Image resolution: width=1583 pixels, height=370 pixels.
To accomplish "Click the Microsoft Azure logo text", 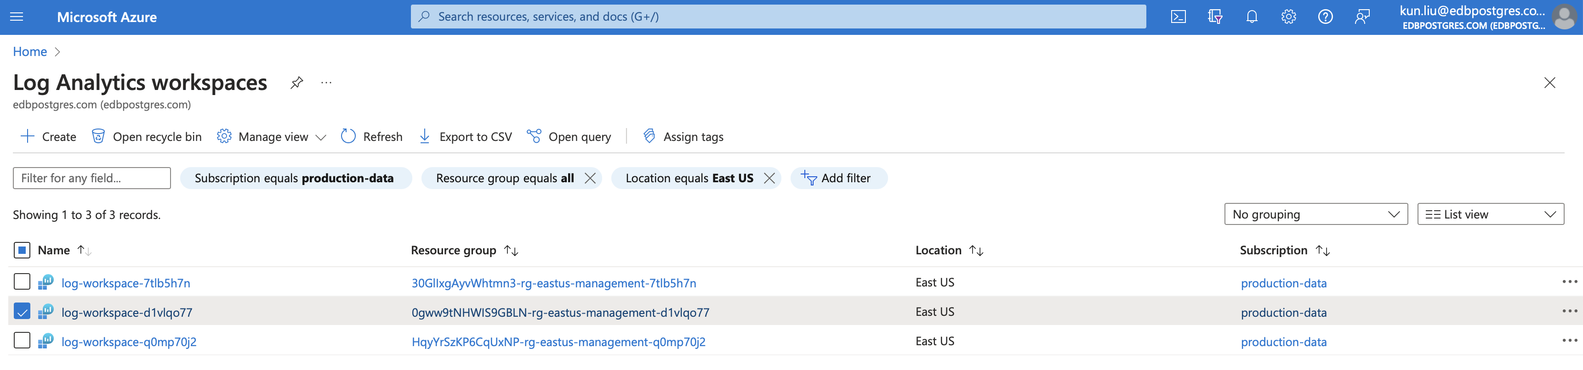I will [x=107, y=17].
